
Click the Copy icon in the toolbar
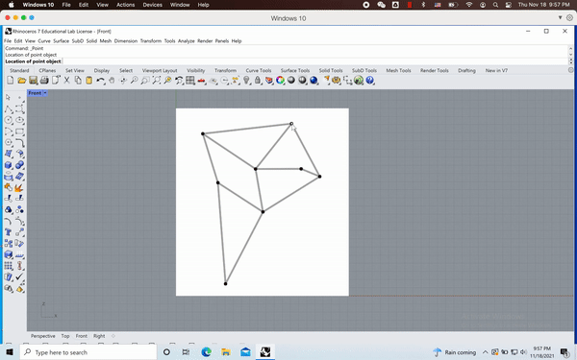(78, 80)
